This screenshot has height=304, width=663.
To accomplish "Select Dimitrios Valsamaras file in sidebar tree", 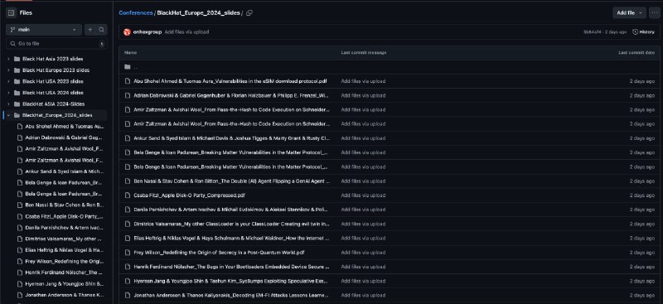I will tap(65, 239).
